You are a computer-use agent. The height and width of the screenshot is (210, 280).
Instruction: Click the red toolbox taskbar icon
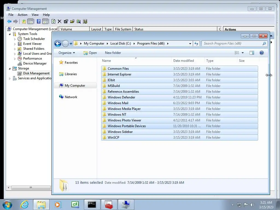(109, 205)
